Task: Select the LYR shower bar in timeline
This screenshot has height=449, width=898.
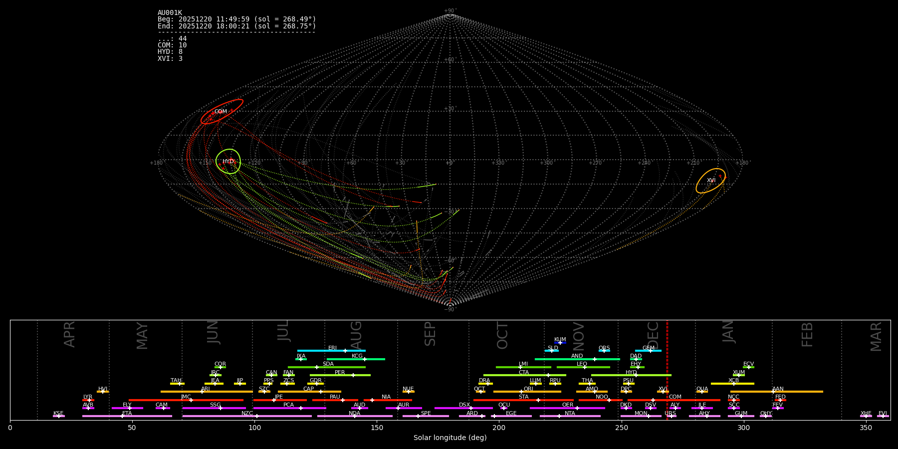Action: (x=88, y=400)
